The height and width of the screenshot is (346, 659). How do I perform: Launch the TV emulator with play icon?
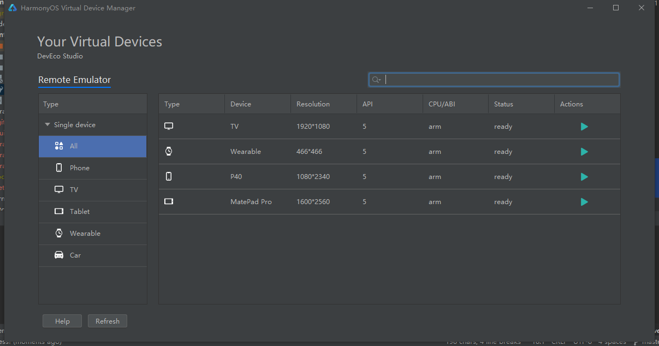tap(584, 127)
